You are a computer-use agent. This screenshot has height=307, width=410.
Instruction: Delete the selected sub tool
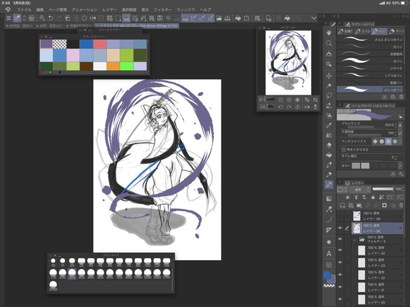401,97
